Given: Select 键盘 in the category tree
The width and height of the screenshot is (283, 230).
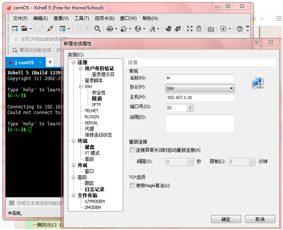Looking at the screenshot, I should 90,147.
